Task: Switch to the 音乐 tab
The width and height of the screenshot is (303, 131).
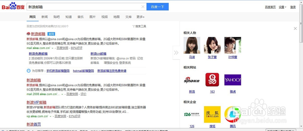Action: 81,17
